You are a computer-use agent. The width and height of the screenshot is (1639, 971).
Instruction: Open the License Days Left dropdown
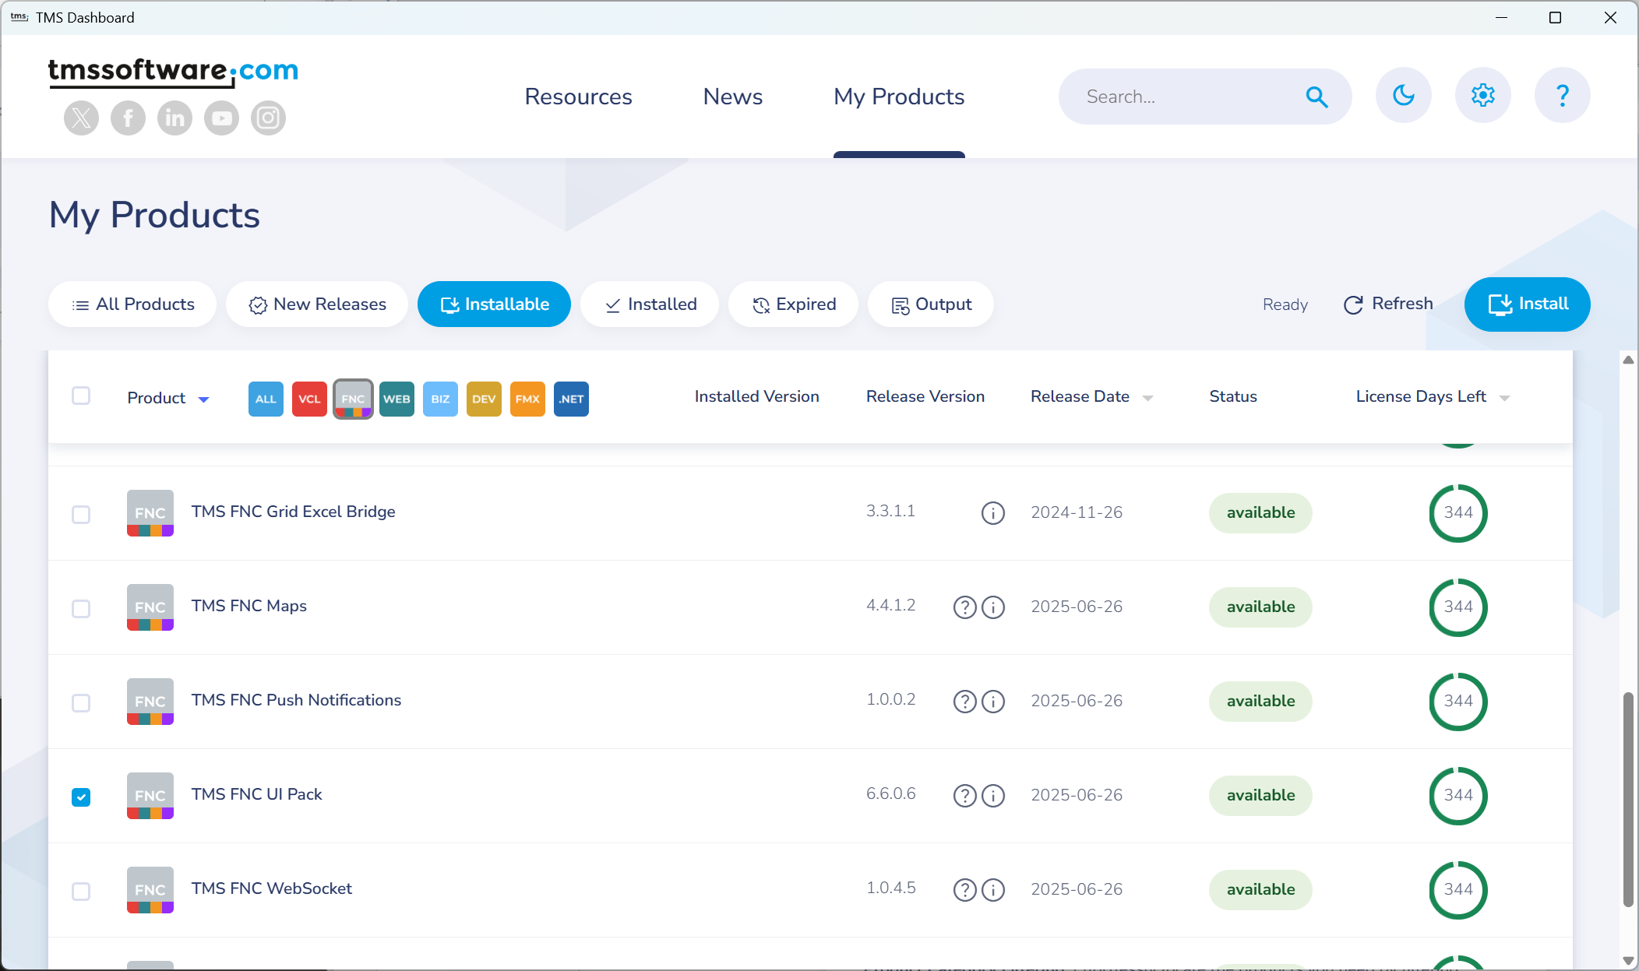(x=1503, y=397)
